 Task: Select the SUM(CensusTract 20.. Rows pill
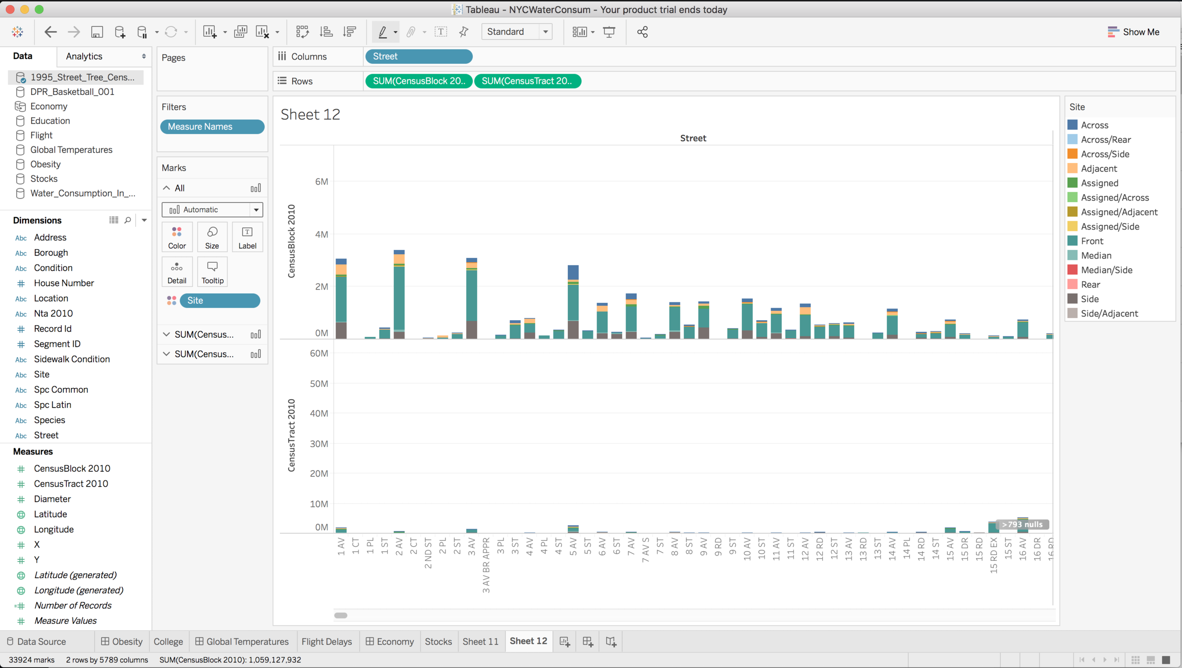(x=528, y=81)
